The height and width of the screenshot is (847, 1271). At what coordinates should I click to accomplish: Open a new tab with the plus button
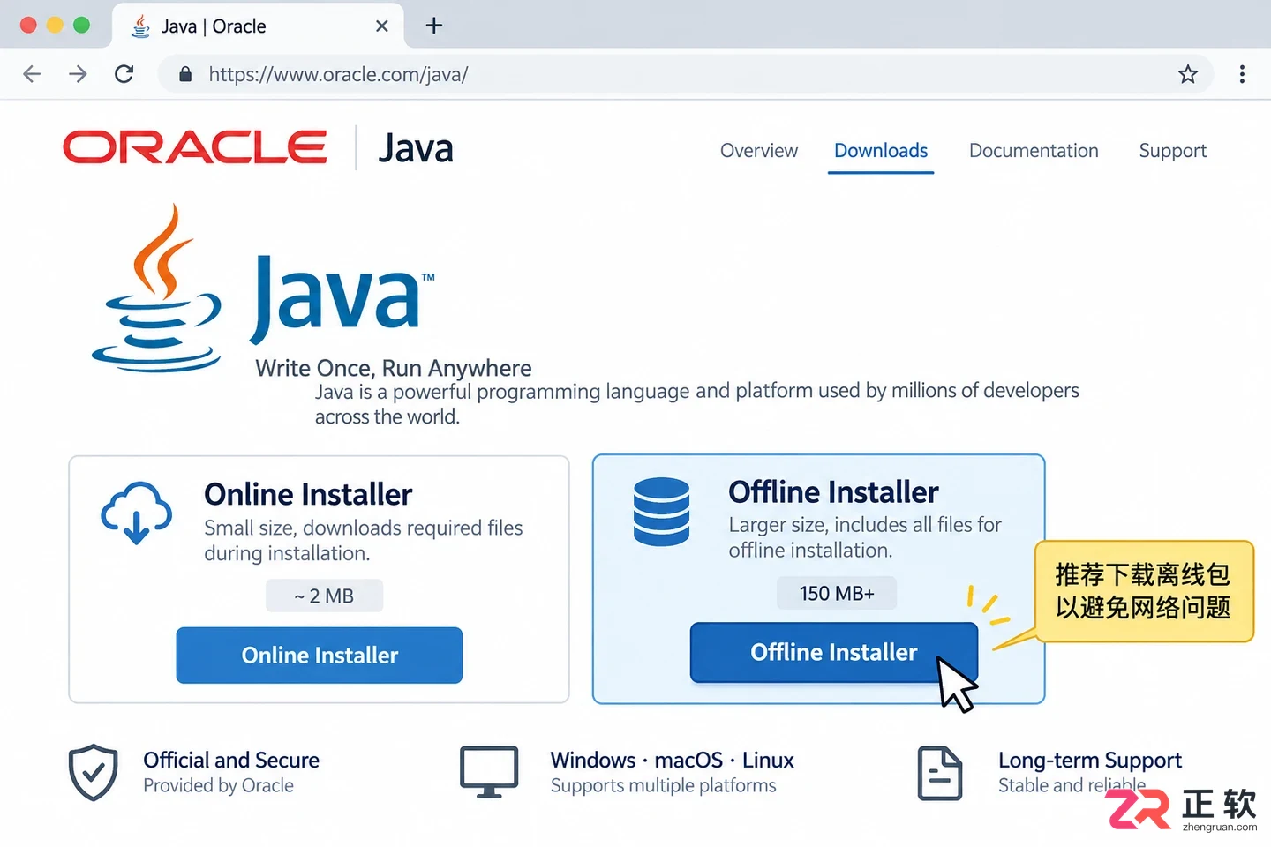pos(433,26)
